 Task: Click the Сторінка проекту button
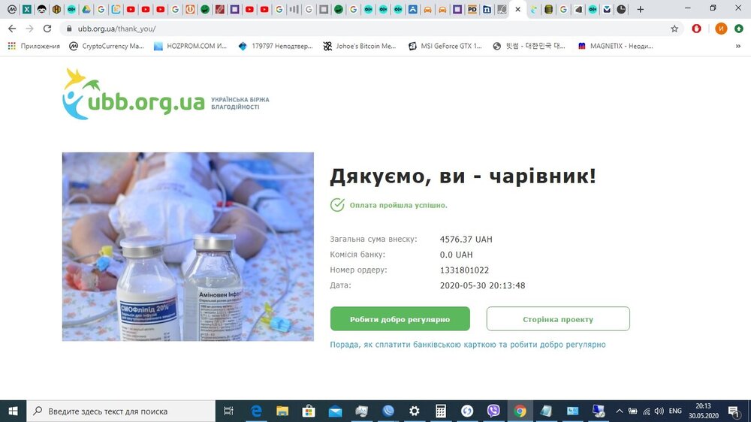click(558, 319)
